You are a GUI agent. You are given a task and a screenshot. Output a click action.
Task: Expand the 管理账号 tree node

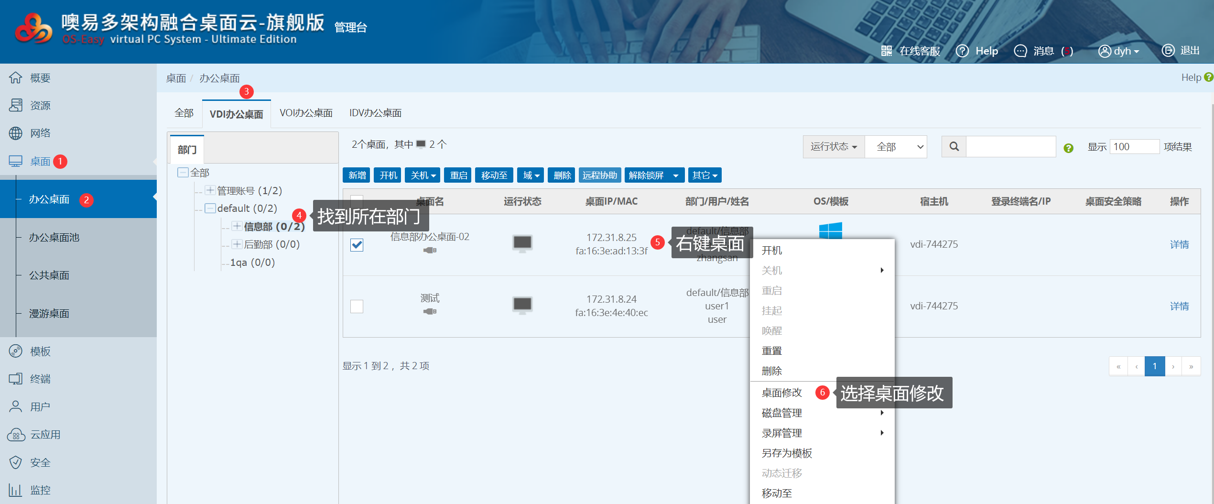coord(210,190)
